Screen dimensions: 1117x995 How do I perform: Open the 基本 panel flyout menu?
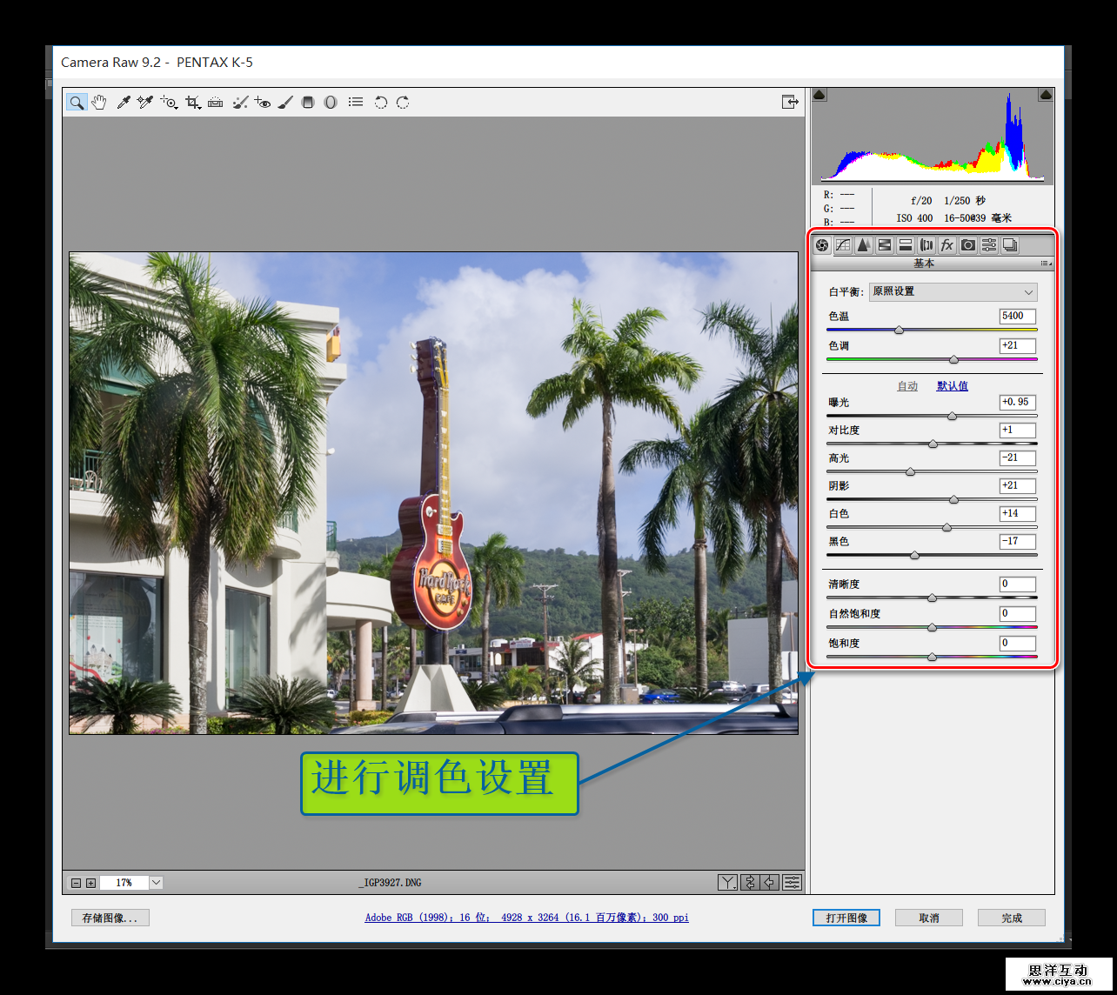coord(1046,264)
